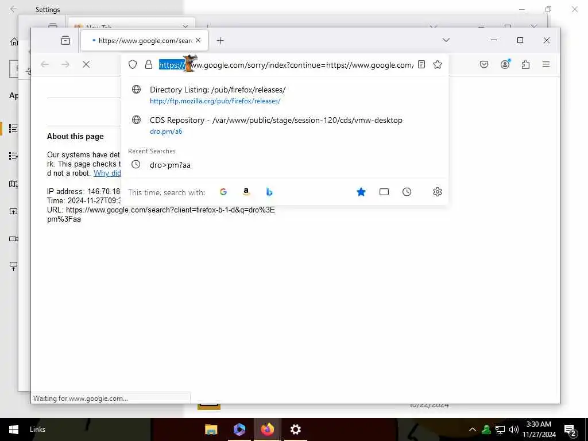Open File Explorer from taskbar
Screen dimensions: 588x441
coord(211,430)
